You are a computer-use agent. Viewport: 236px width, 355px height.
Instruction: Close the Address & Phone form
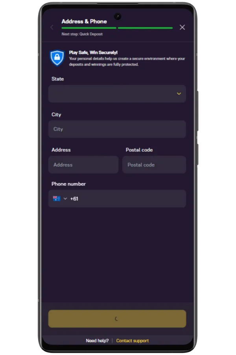[x=182, y=27]
